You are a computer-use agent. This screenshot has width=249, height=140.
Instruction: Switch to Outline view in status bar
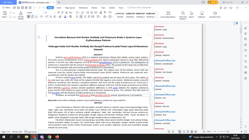(184, 132)
